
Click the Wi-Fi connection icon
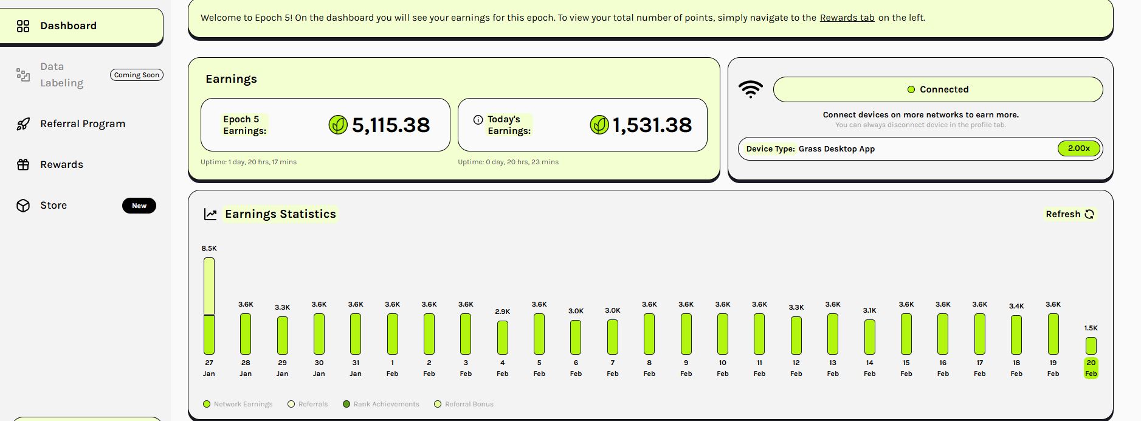click(x=751, y=89)
